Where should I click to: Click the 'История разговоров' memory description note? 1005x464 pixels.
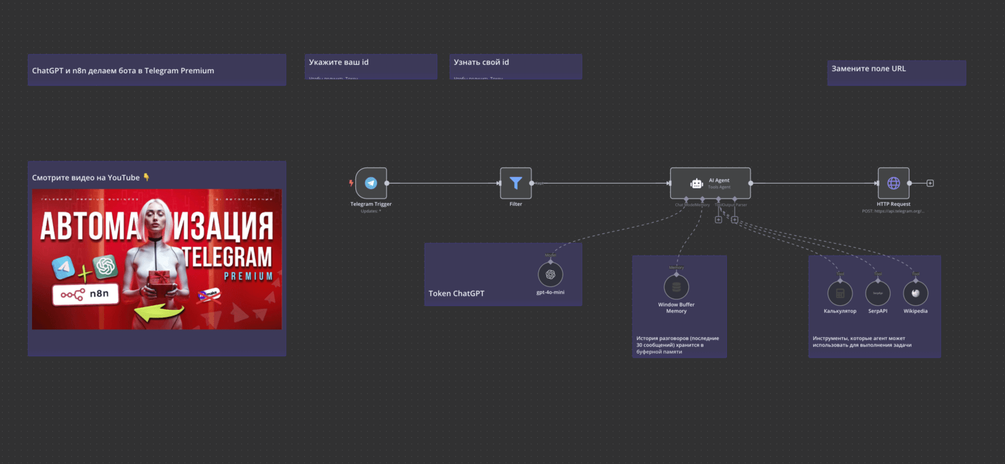point(678,345)
